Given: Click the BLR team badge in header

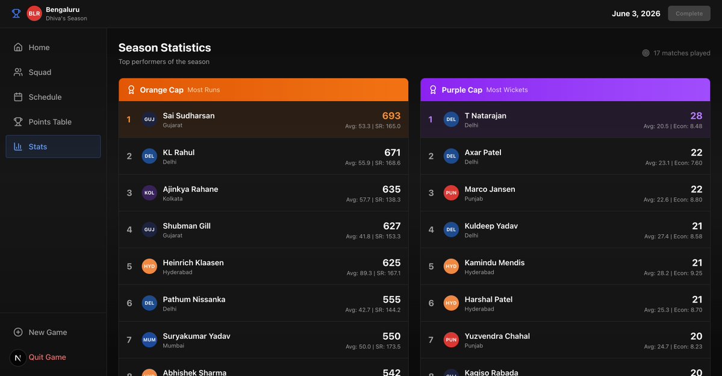Looking at the screenshot, I should point(34,14).
